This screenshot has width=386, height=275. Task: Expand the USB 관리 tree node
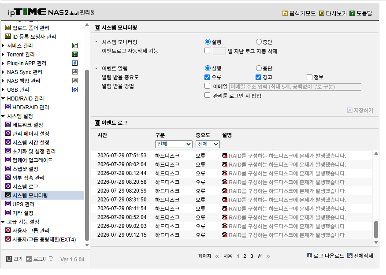[x=3, y=89]
